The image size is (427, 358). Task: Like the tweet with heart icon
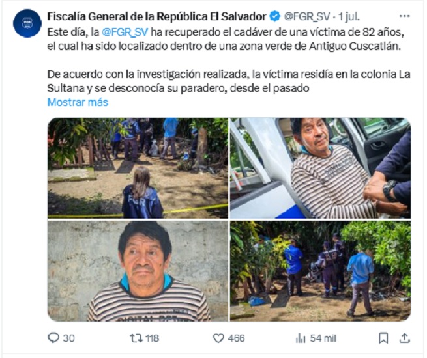218,338
